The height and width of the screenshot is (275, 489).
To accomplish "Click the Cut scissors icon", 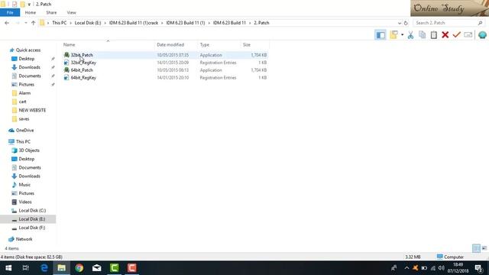I will tap(410, 35).
